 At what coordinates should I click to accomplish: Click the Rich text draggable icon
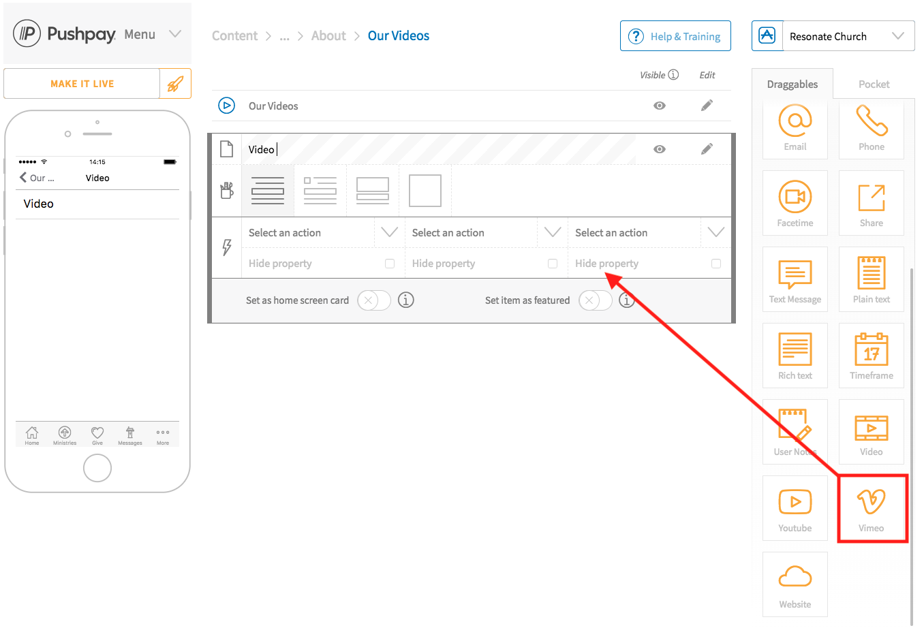(x=795, y=355)
